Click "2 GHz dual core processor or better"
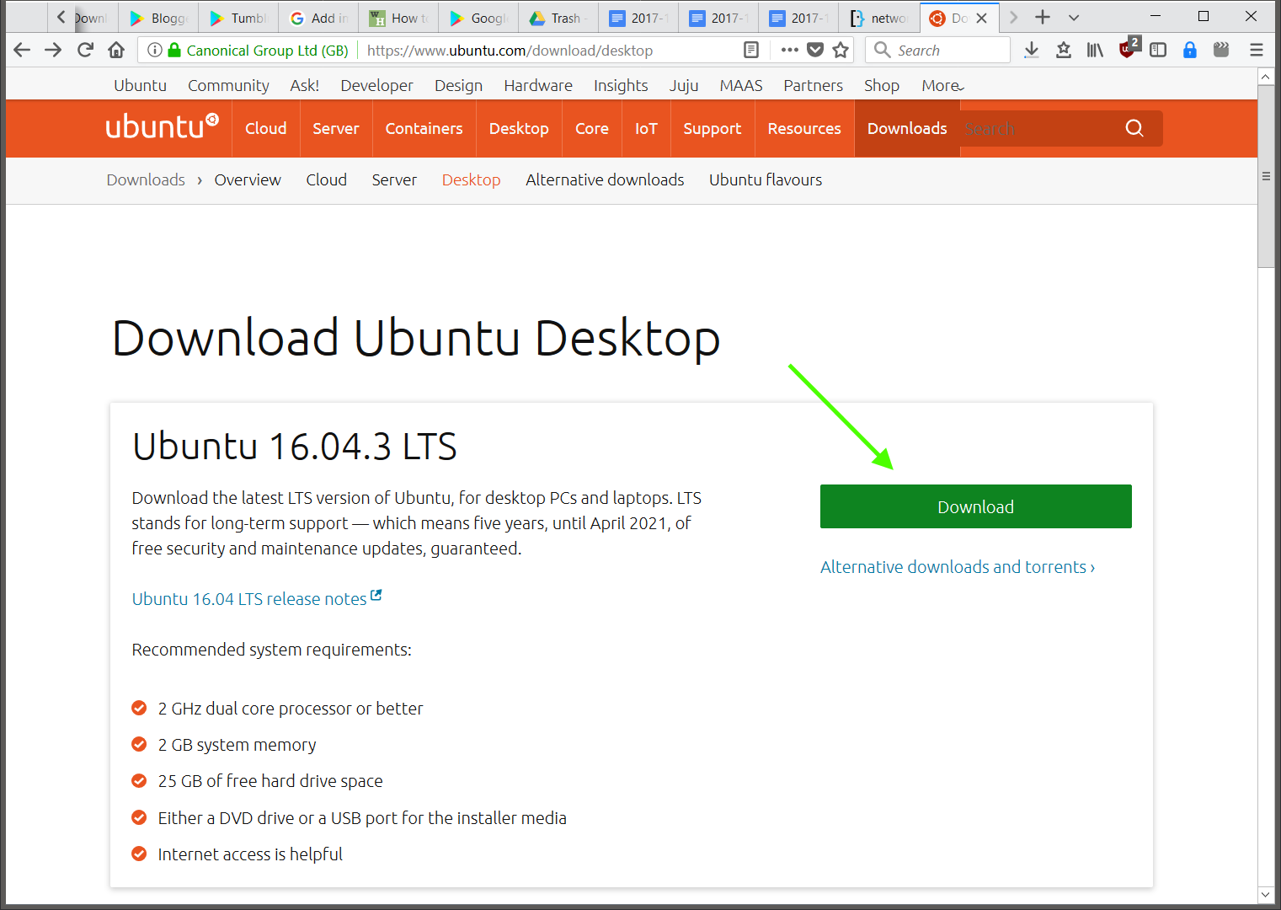Viewport: 1281px width, 910px height. pos(291,709)
